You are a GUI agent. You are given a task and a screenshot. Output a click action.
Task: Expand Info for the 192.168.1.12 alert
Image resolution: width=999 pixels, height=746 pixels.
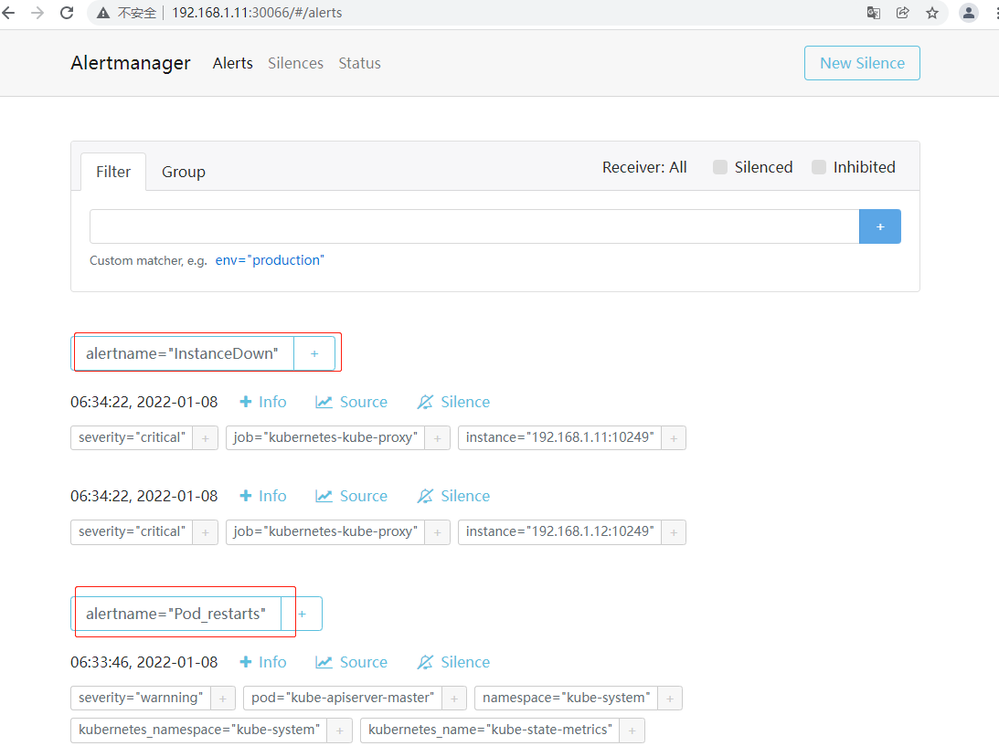[263, 497]
